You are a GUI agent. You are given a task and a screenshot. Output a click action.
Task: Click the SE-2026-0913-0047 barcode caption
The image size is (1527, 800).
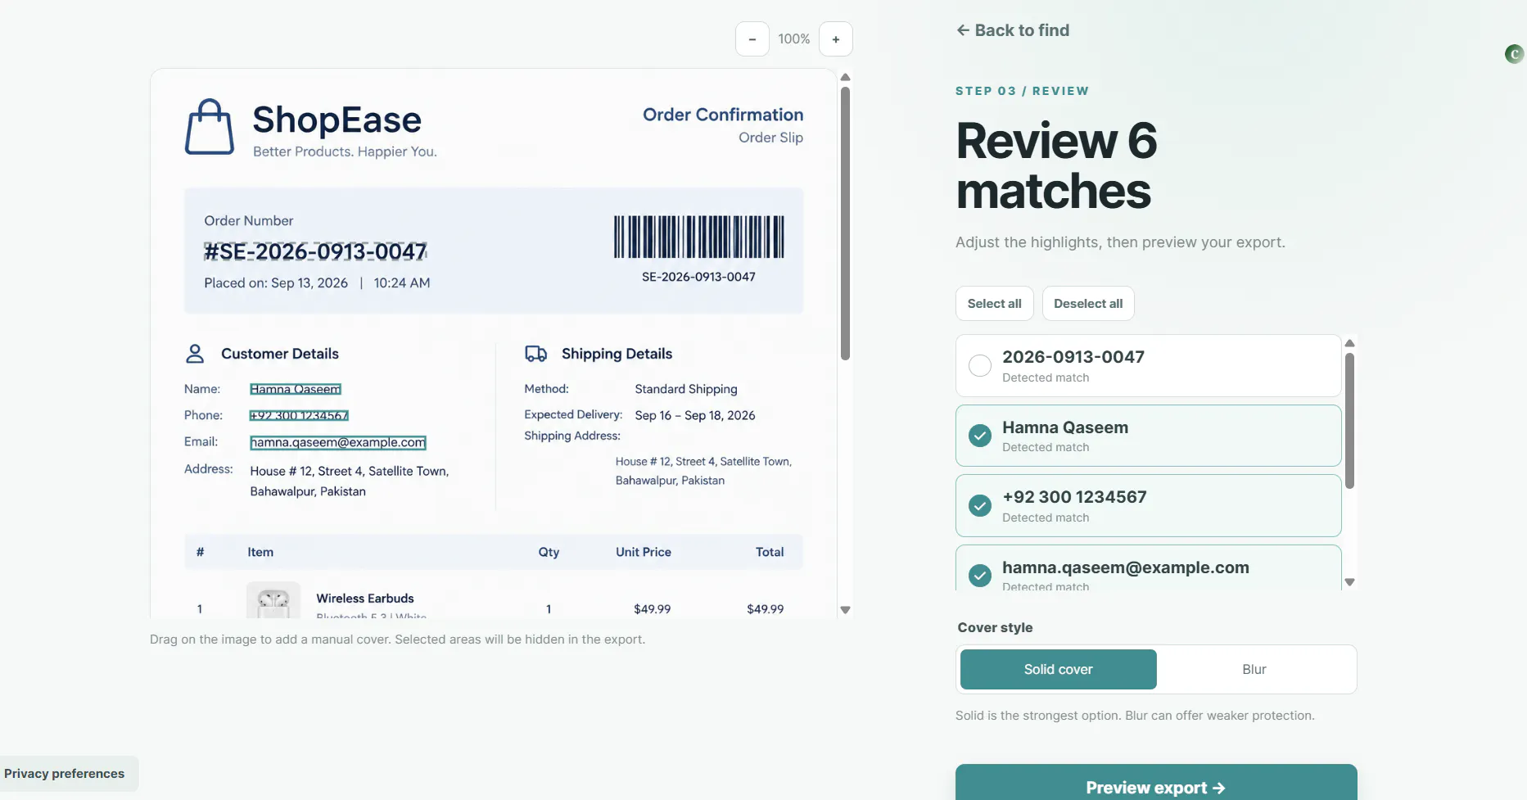(x=698, y=277)
